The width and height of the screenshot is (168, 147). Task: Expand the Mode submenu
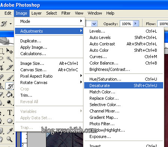[49, 21]
